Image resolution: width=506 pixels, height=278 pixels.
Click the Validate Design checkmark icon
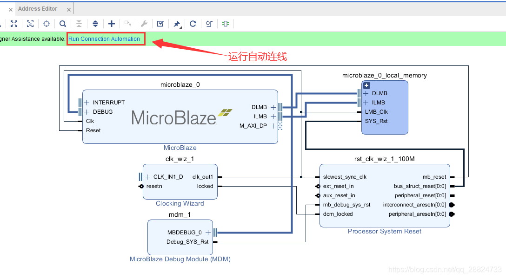click(160, 24)
